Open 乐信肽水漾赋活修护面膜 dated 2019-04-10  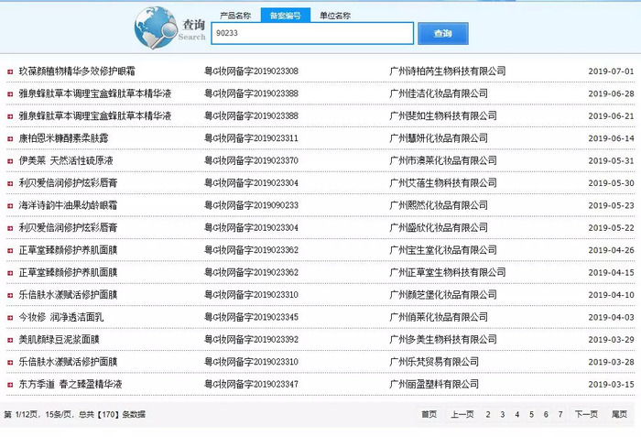(68, 295)
